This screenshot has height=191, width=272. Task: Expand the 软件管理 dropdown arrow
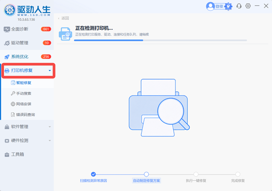click(x=50, y=127)
